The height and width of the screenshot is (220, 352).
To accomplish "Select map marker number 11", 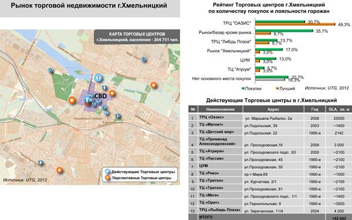I will tap(104, 88).
